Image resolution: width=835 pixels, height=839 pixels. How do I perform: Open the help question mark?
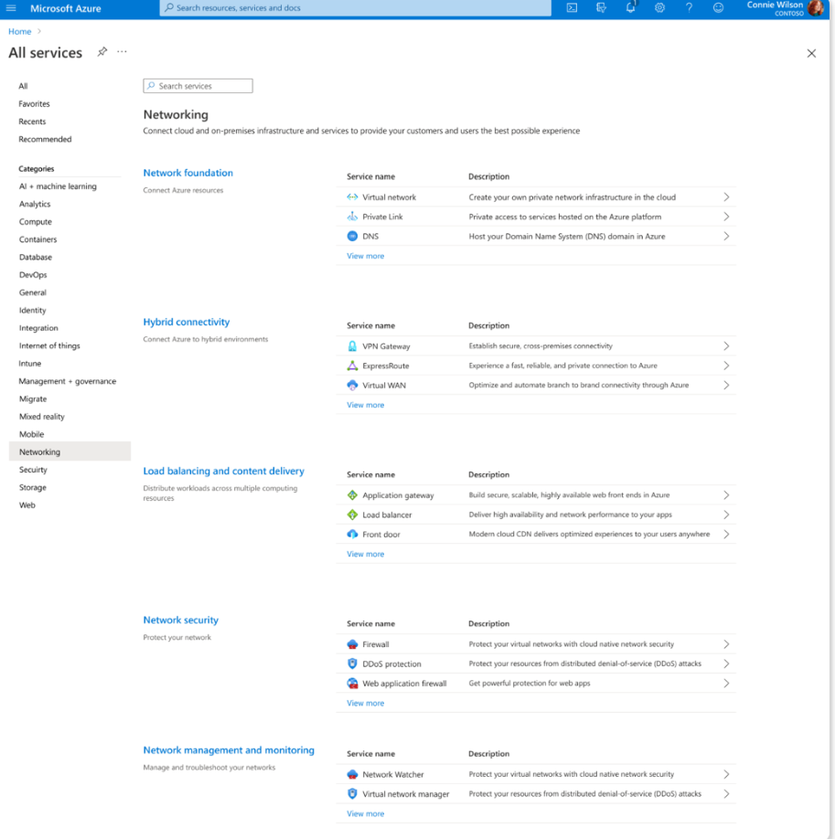pos(689,8)
